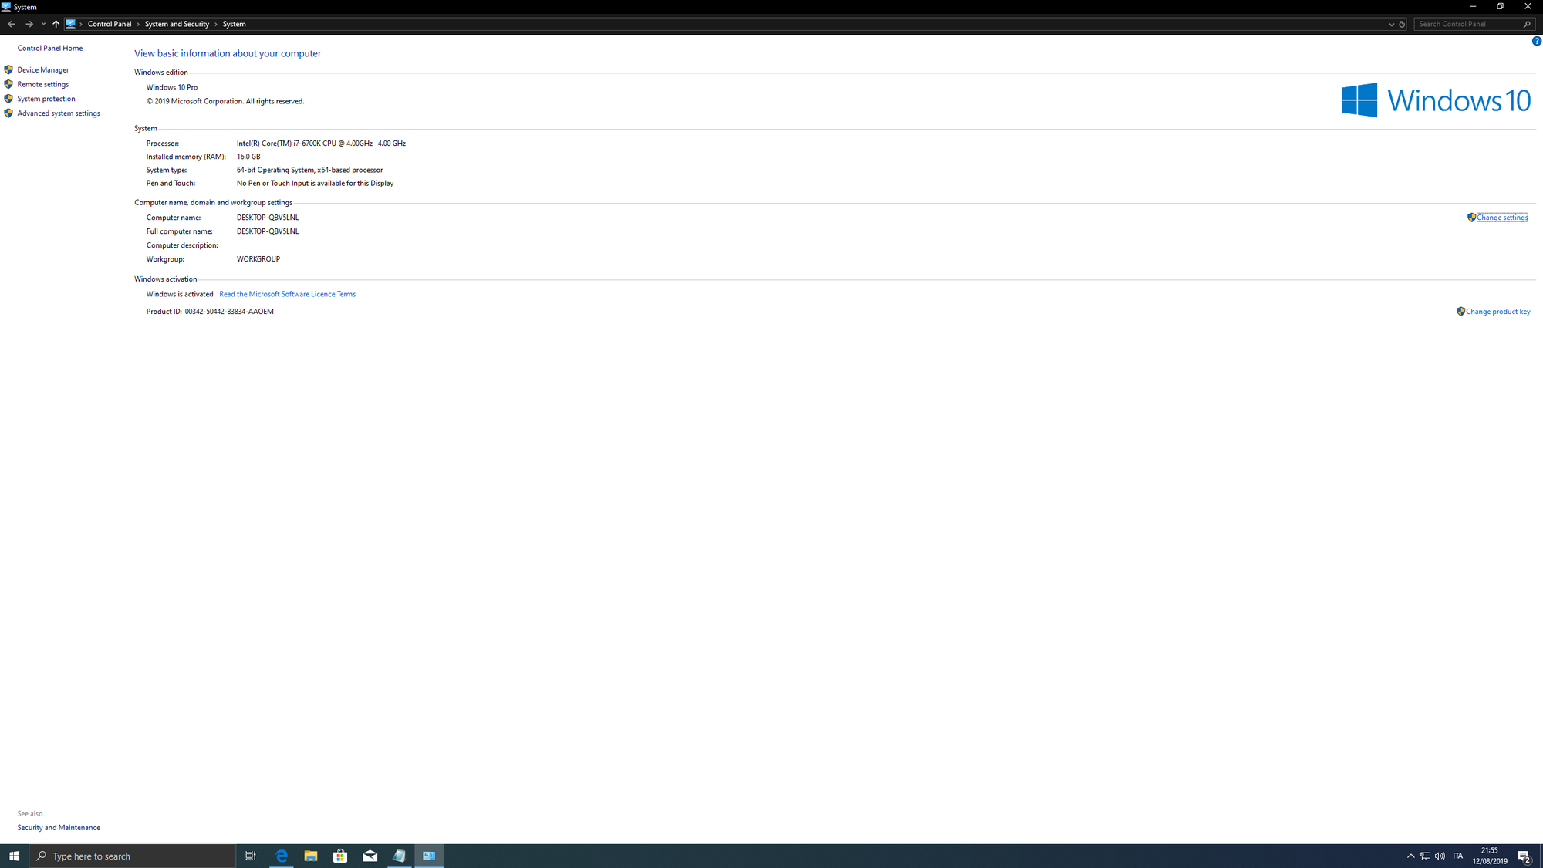This screenshot has width=1543, height=868.
Task: Open the Windows Start menu
Action: point(14,856)
